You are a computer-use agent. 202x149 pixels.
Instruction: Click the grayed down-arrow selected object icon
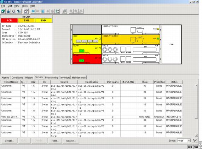pos(47,11)
